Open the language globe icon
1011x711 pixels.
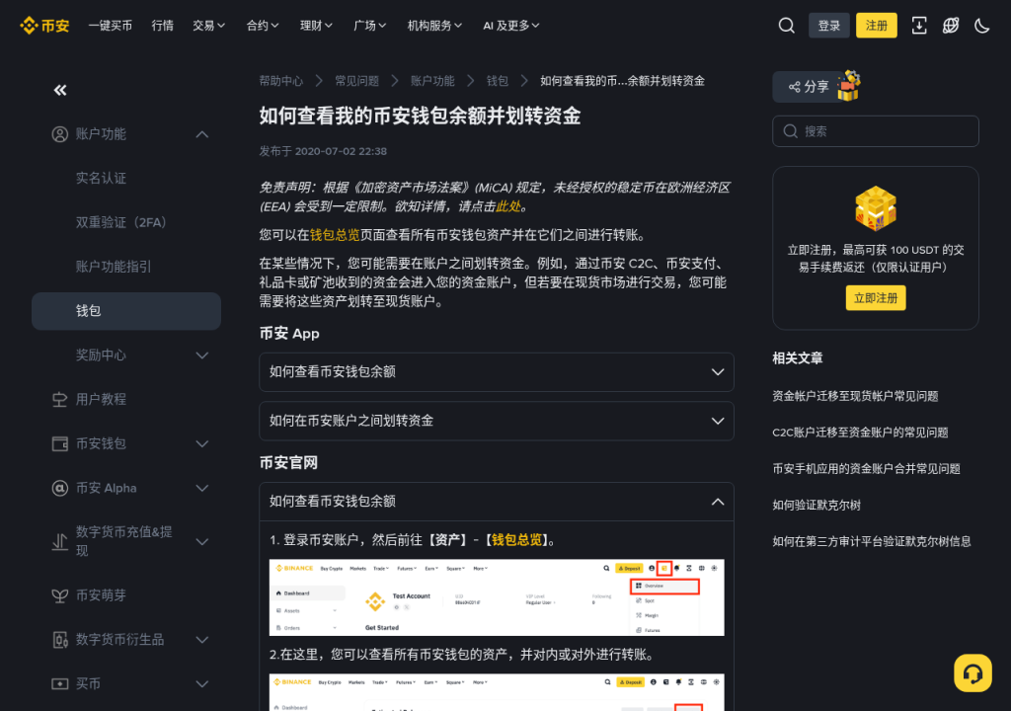click(x=951, y=25)
